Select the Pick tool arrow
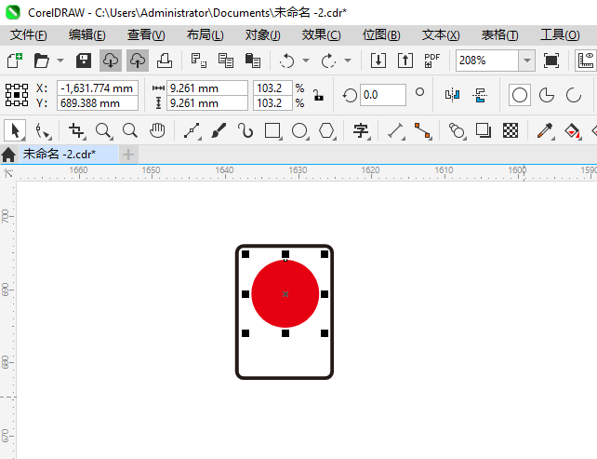Screen dimensions: 597x459 (15, 131)
